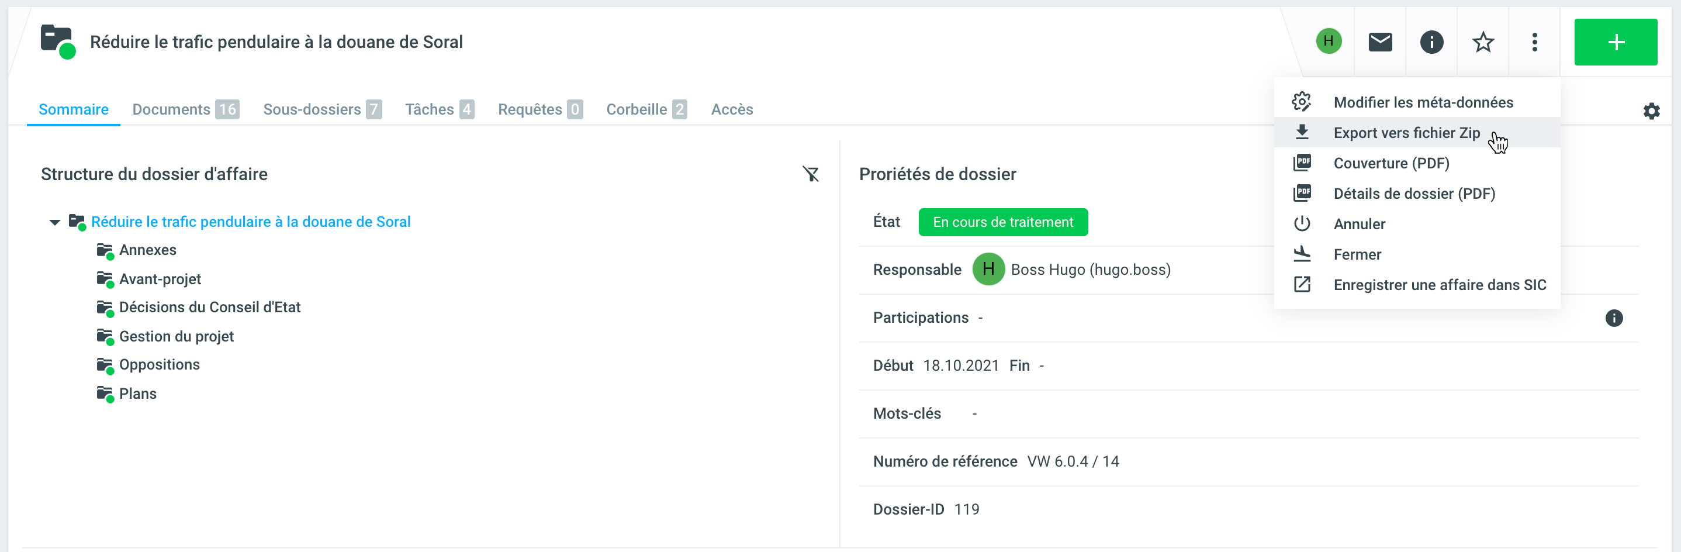The width and height of the screenshot is (1681, 552).
Task: Open the Annexes subfolder in tree
Action: tap(147, 250)
